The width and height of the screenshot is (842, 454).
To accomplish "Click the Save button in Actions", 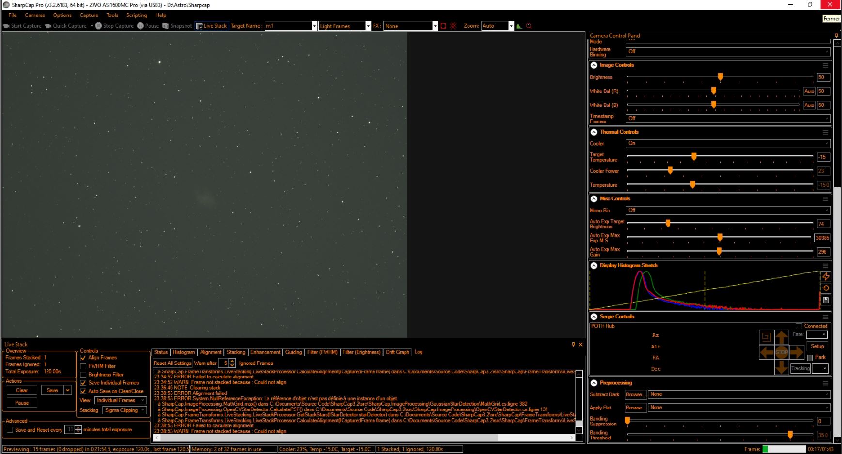I will pyautogui.click(x=52, y=390).
